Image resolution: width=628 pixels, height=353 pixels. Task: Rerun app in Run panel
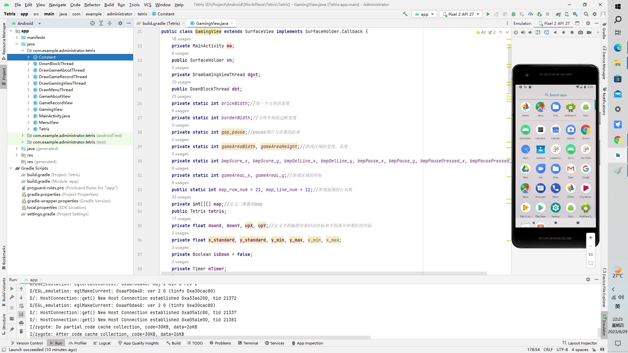pyautogui.click(x=12, y=289)
